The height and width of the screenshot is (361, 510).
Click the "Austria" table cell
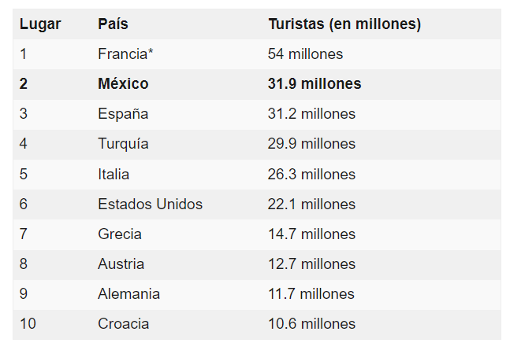tap(121, 263)
